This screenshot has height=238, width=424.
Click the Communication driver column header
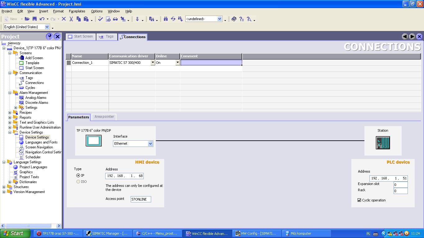[x=132, y=56]
